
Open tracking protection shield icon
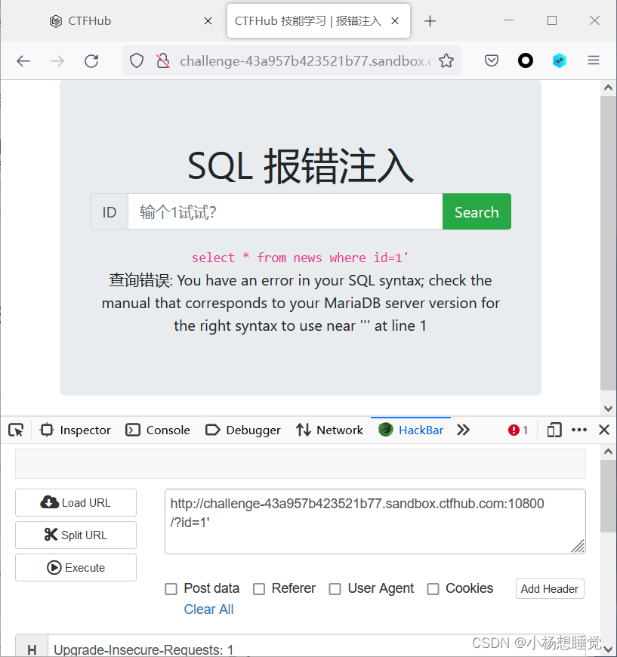tap(136, 61)
